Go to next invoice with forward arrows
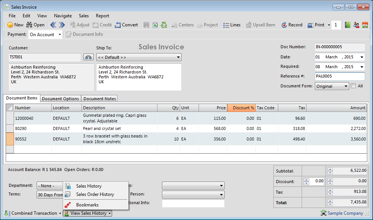The image size is (373, 220). pos(62,25)
